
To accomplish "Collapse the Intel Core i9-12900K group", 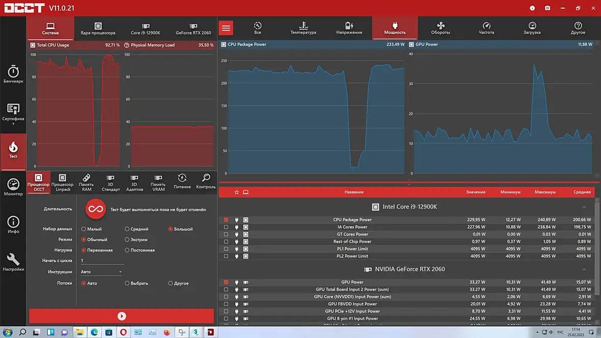I will (584, 207).
